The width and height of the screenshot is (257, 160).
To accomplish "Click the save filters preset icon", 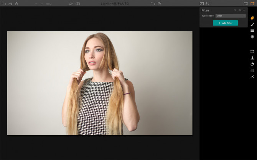I will pyautogui.click(x=235, y=10).
